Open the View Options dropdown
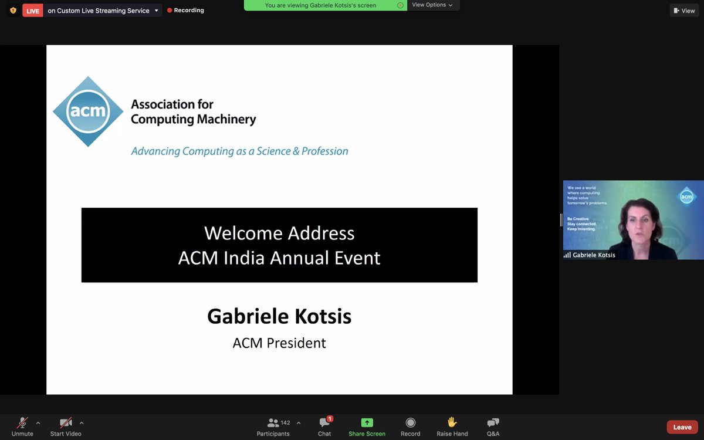The width and height of the screenshot is (704, 440). pyautogui.click(x=433, y=5)
